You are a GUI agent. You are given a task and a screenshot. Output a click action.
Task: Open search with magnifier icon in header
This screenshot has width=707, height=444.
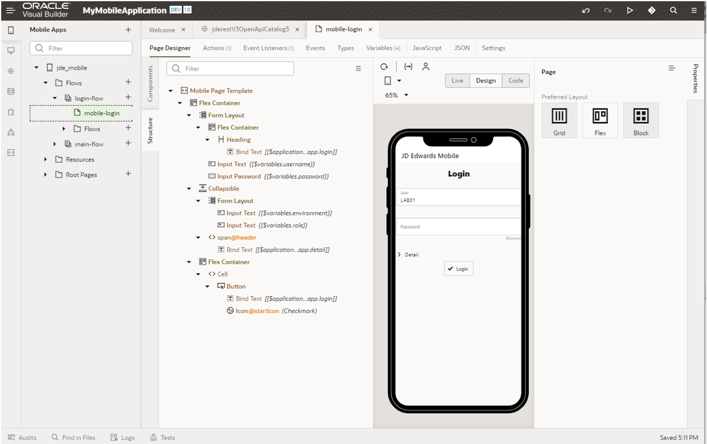[x=673, y=10]
